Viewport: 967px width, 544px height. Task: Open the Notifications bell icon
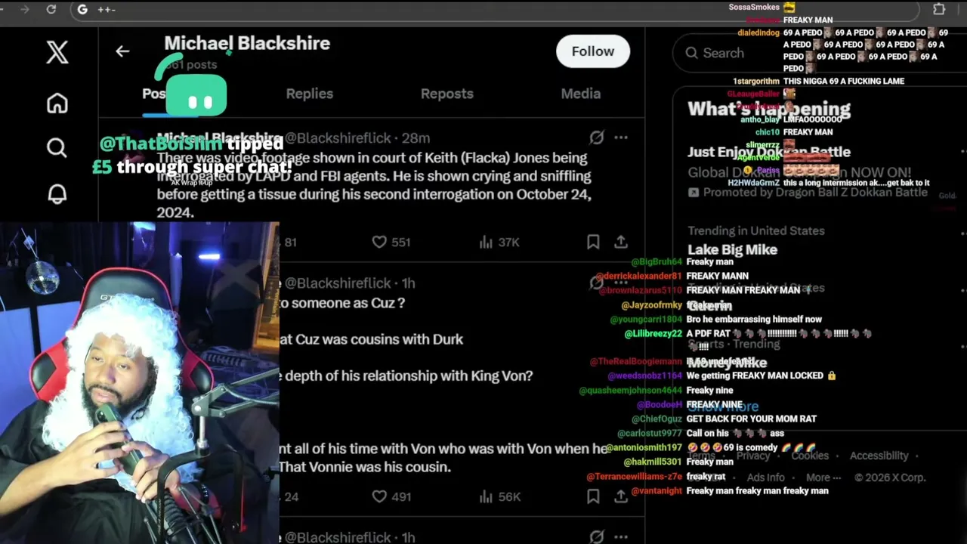(x=57, y=193)
